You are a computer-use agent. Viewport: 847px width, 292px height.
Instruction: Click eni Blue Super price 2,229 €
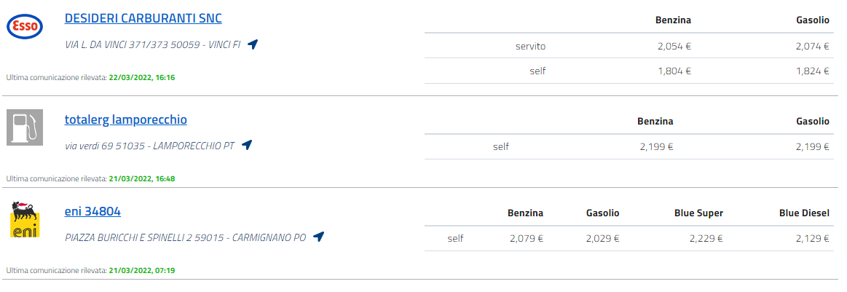click(706, 238)
